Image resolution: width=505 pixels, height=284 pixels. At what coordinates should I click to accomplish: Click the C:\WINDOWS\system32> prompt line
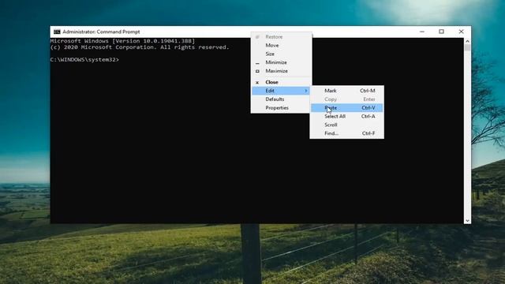(x=84, y=60)
